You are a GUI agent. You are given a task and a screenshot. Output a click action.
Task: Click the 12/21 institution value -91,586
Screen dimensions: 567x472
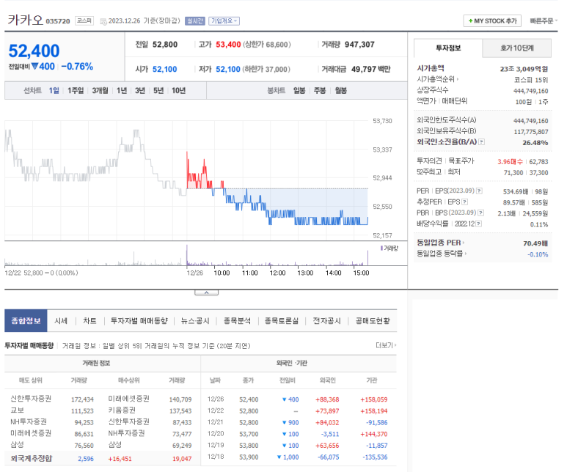click(376, 422)
